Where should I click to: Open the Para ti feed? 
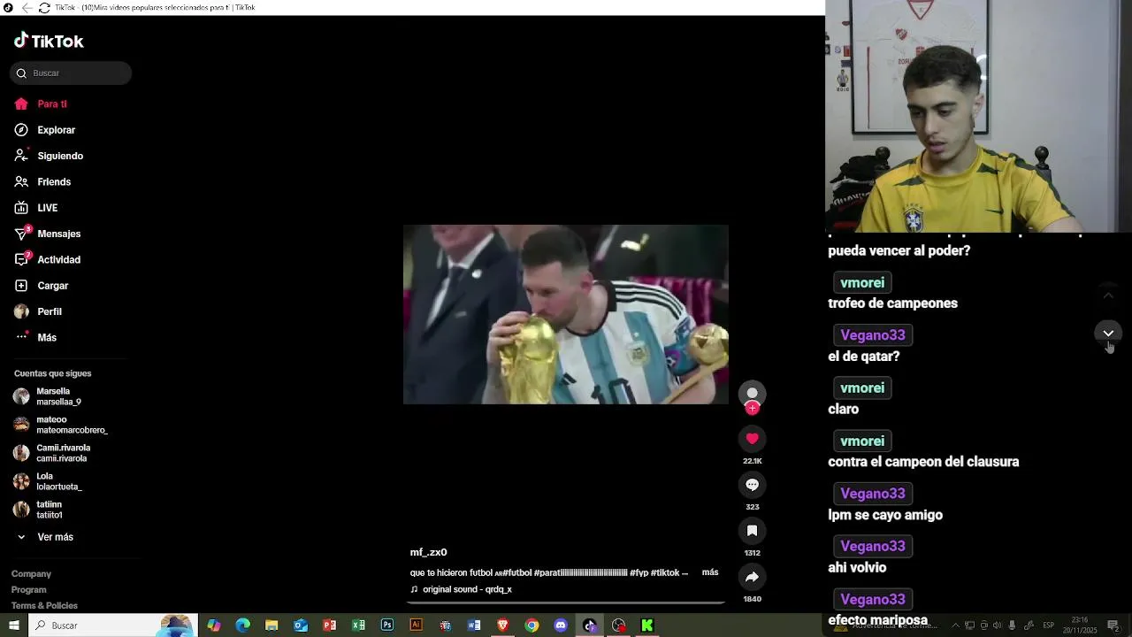(41, 104)
